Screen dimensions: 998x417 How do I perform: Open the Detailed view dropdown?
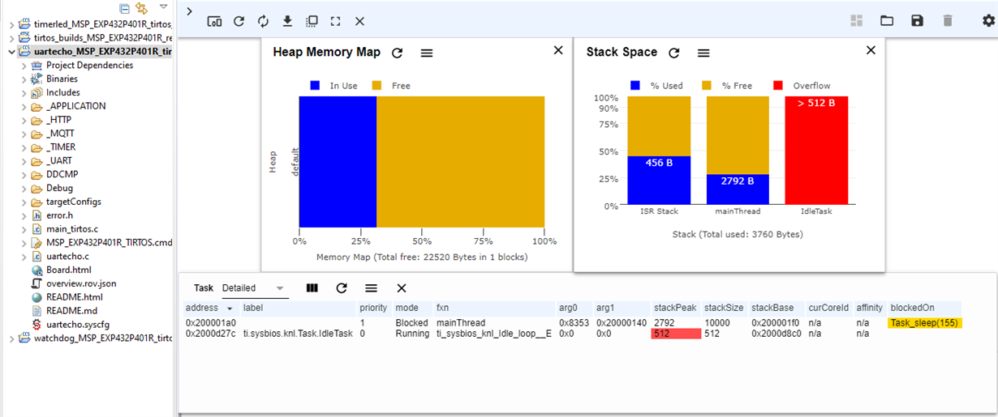pyautogui.click(x=254, y=287)
